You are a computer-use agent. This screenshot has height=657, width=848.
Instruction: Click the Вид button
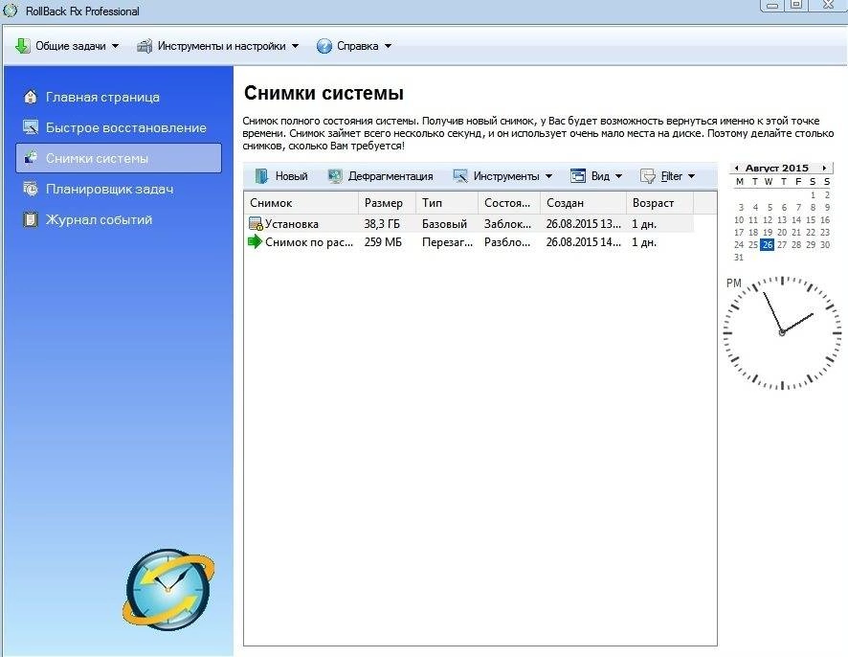[596, 176]
